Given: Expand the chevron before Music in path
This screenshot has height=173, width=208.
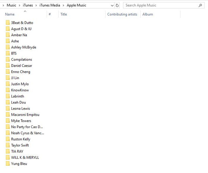Looking at the screenshot, I should point(3,5).
